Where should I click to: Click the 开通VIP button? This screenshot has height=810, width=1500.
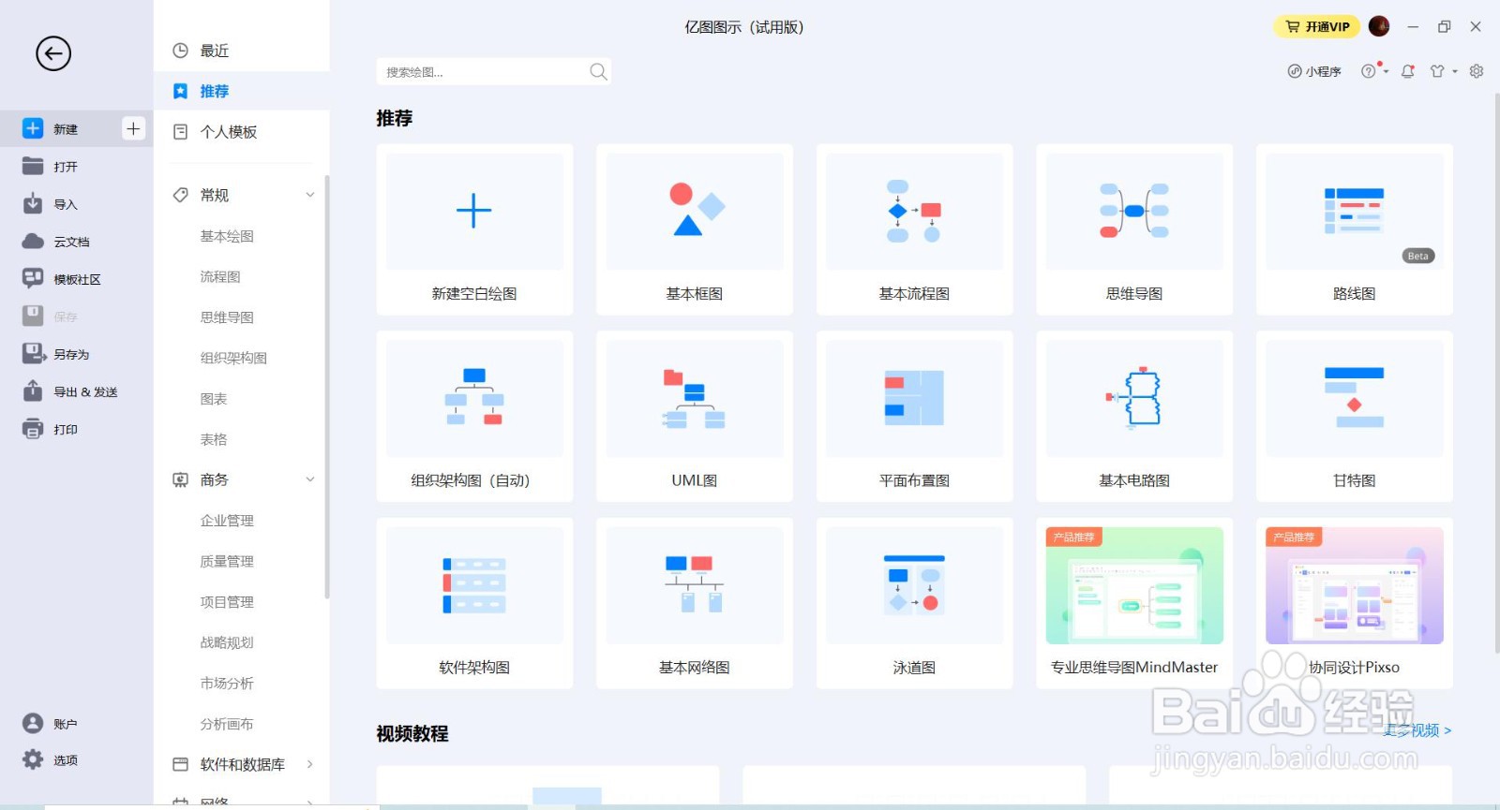coord(1316,26)
